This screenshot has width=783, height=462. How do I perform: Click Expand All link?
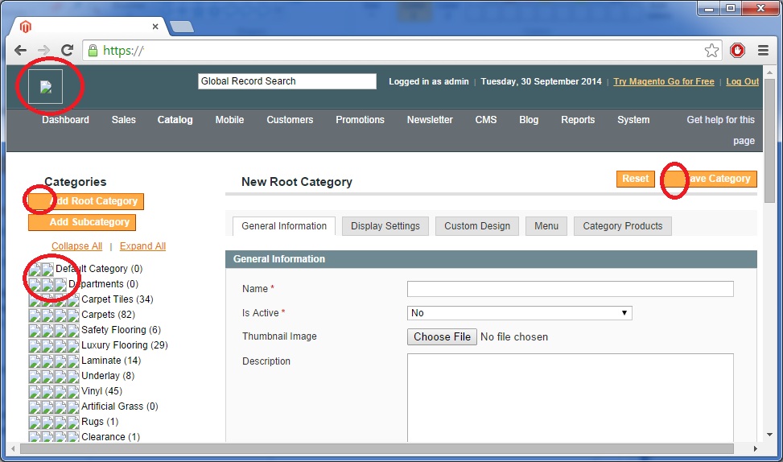[142, 246]
